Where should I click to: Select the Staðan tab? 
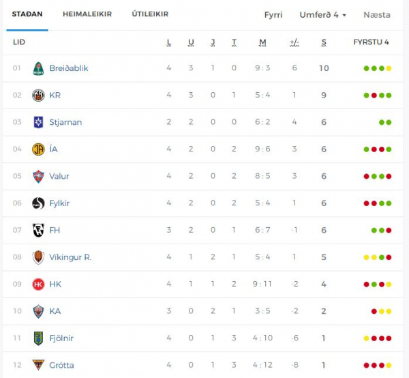point(27,14)
